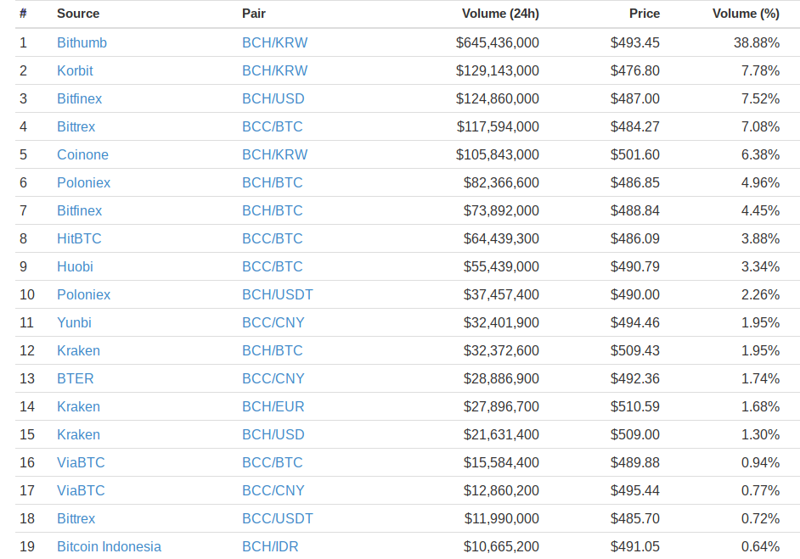
Task: Sort table by Price column header
Action: point(645,14)
